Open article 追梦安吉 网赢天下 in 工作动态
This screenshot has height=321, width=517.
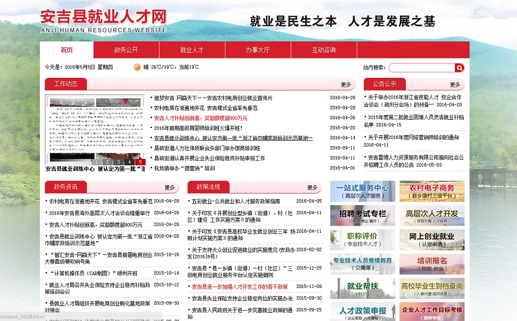point(214,98)
